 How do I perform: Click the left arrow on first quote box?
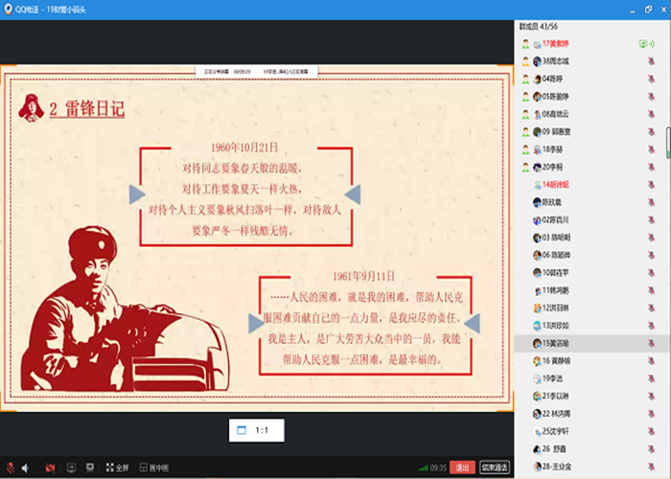tap(138, 194)
